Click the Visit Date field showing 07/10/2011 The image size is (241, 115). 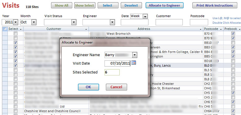[118, 63]
